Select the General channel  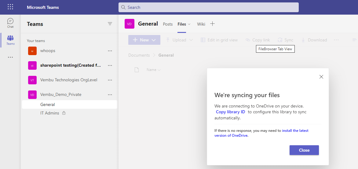coord(69,105)
